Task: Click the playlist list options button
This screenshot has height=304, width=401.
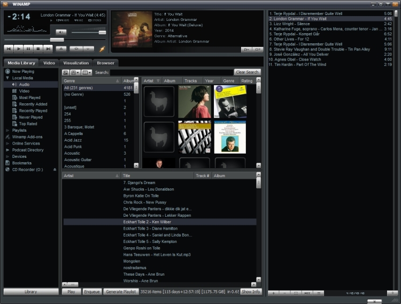Action: 319,293
